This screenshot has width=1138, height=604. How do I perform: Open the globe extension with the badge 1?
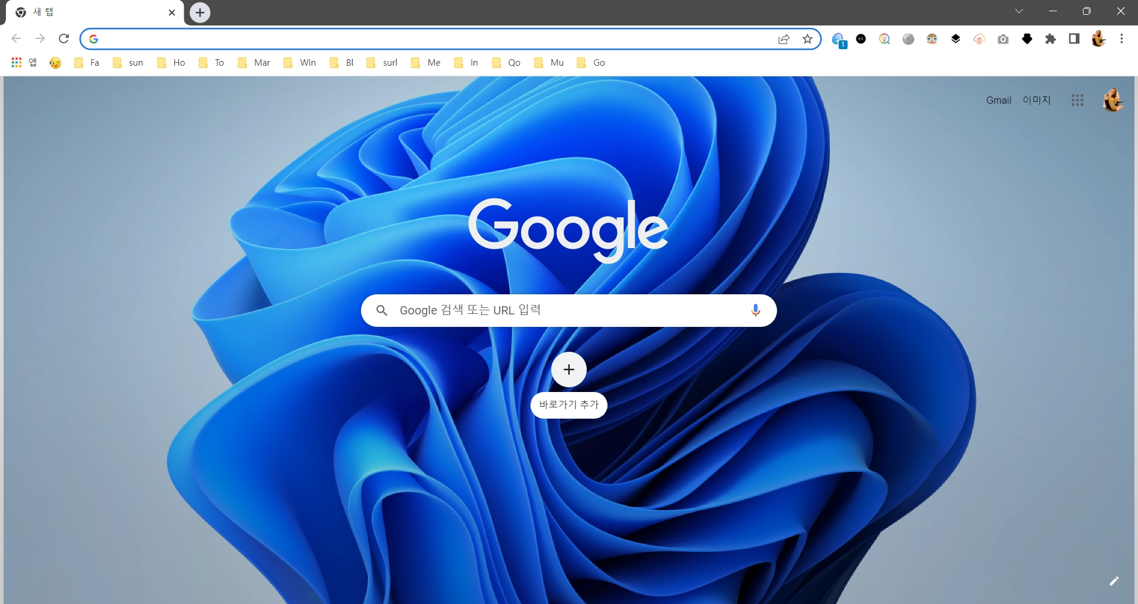pos(838,40)
